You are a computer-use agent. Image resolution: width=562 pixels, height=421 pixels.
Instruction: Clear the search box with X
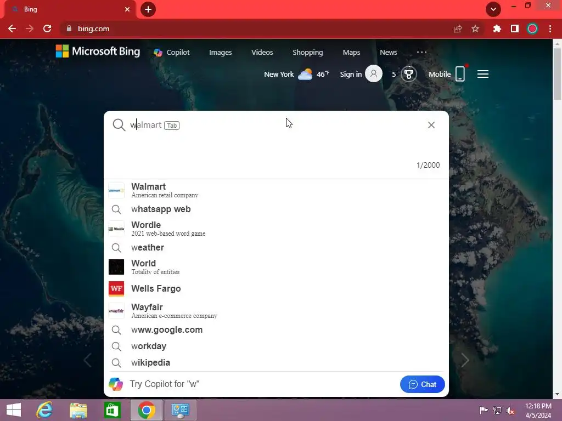click(431, 125)
